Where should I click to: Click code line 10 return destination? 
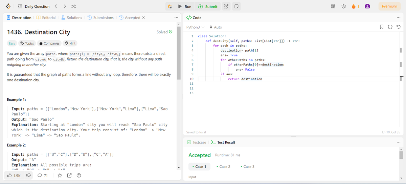click(245, 79)
